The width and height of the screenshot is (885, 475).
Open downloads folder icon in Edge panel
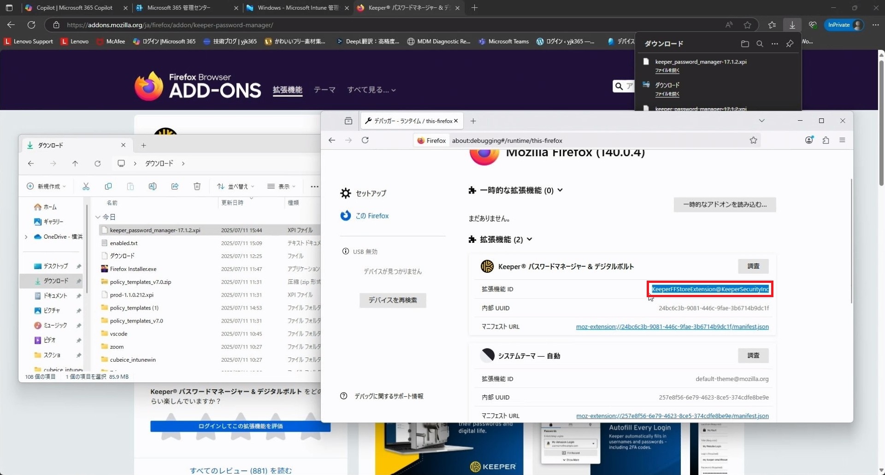(745, 44)
